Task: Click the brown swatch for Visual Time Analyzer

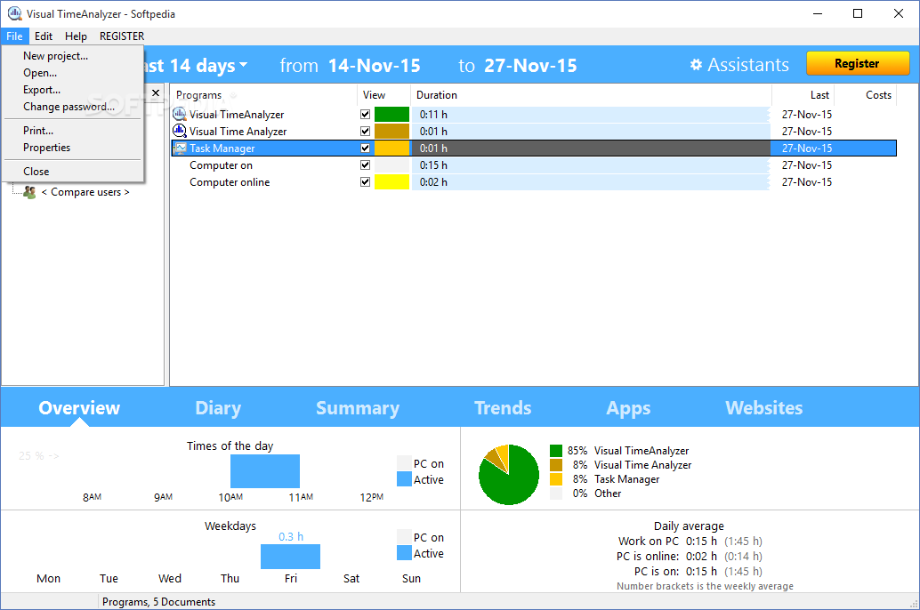Action: point(391,132)
